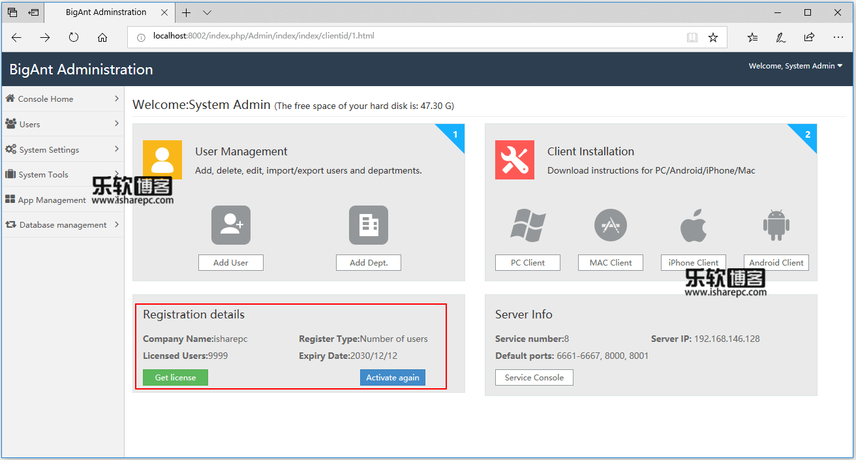856x460 pixels.
Task: Click the blue Activate again button
Action: (x=393, y=377)
